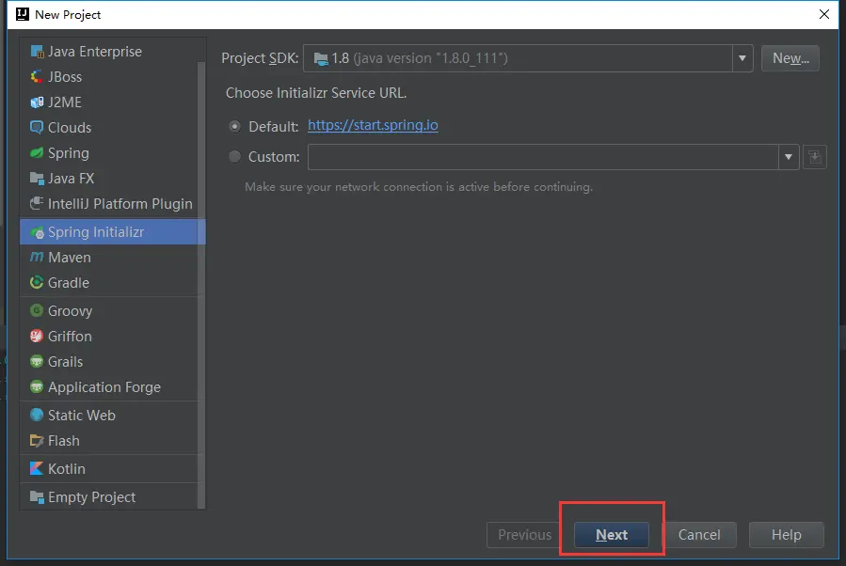Click the Next button
Screen dimensions: 846x566
[x=612, y=535]
